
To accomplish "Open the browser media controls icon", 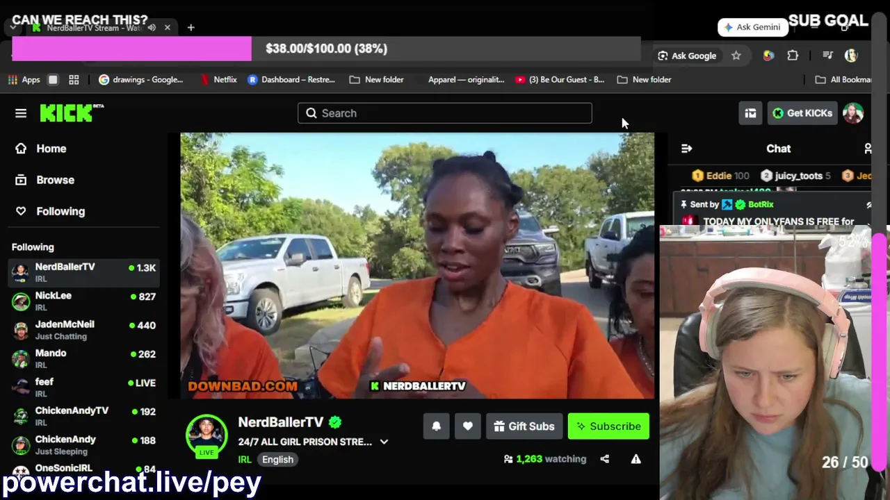I will pos(827,56).
